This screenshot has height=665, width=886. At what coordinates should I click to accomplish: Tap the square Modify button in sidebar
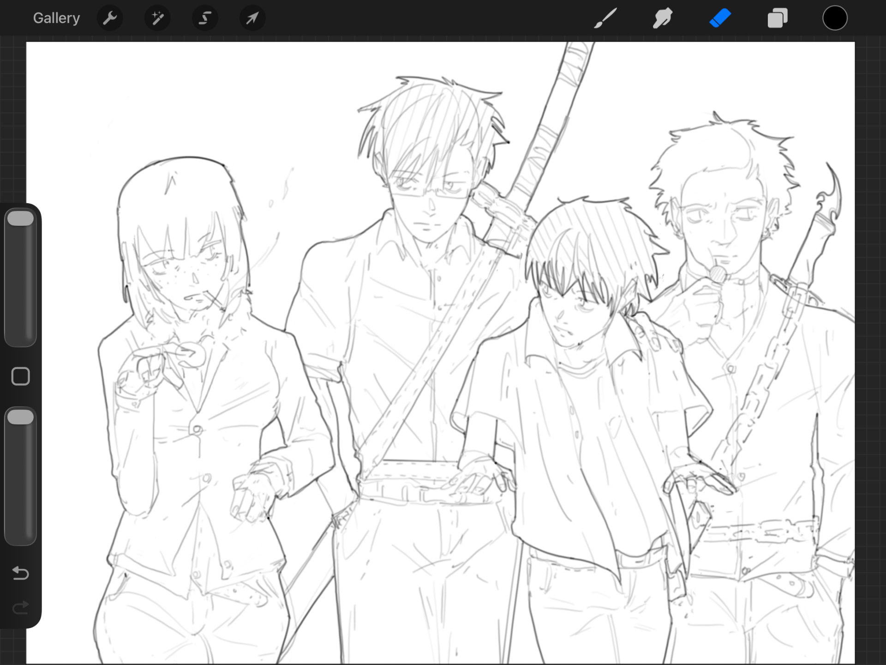[x=20, y=376]
